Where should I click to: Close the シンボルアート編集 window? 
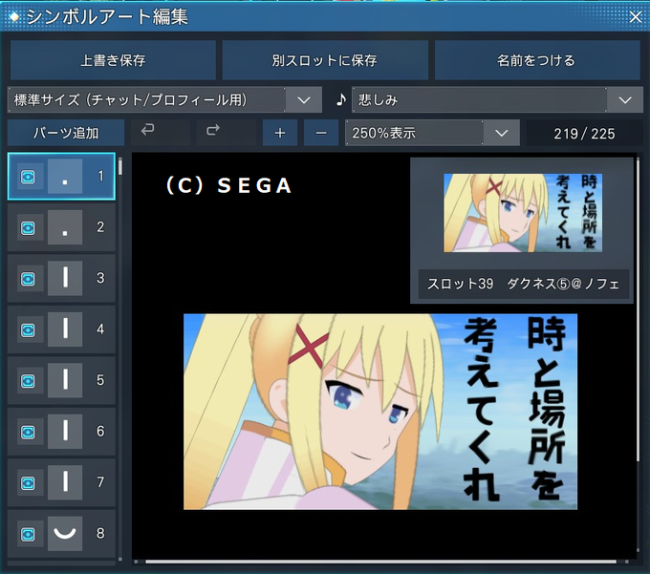click(x=635, y=17)
